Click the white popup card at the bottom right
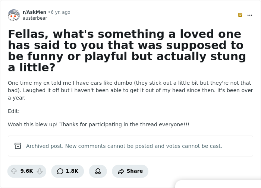 [218, 184]
